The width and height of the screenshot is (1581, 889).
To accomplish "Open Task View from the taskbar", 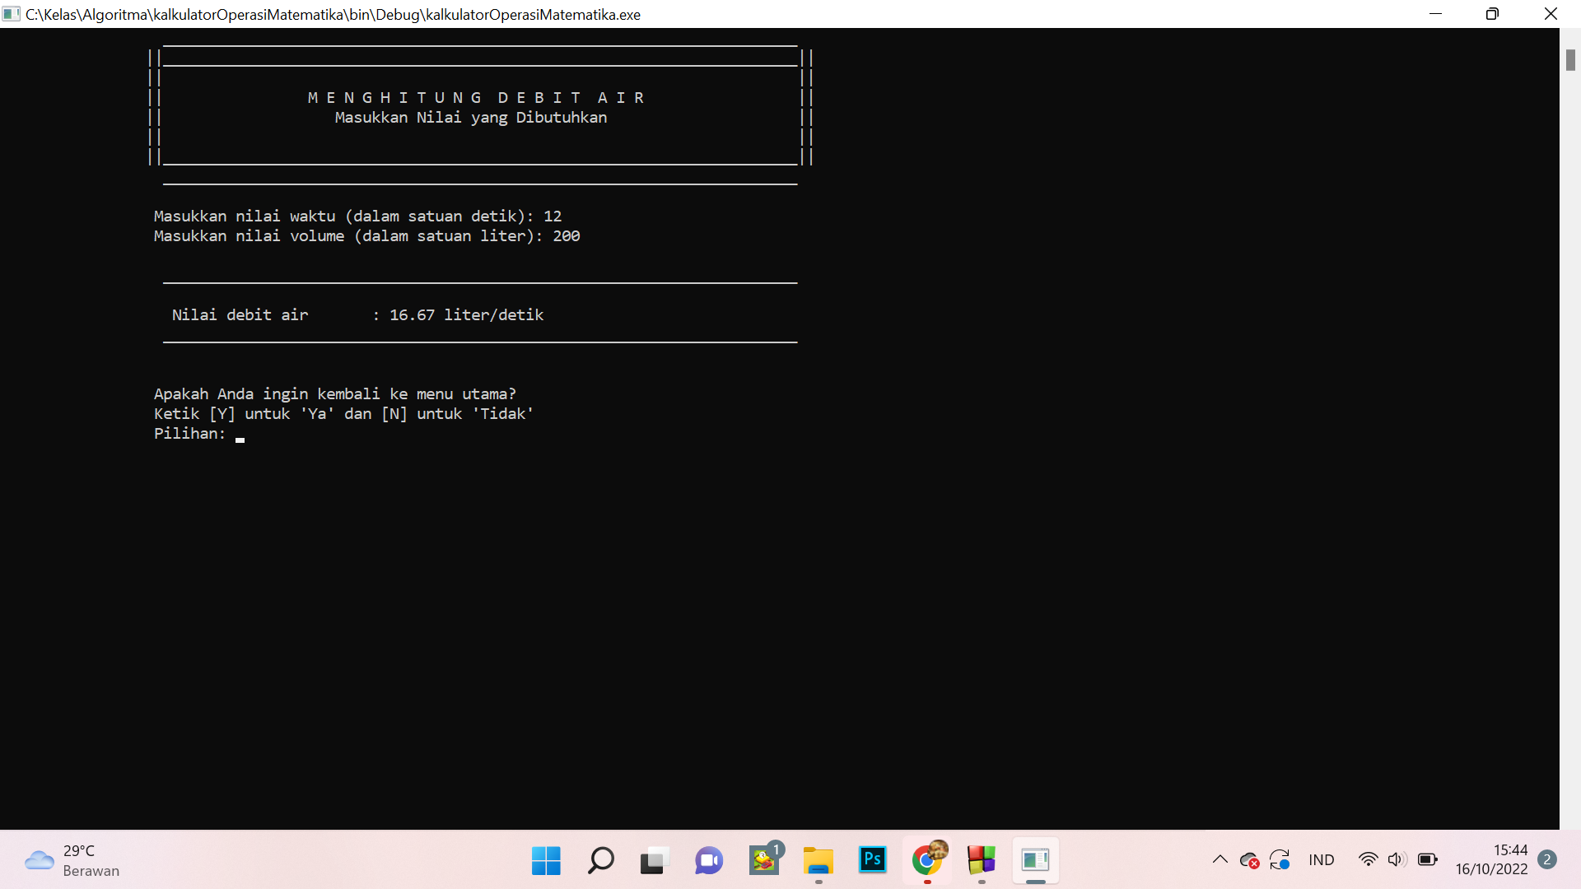I will coord(654,860).
